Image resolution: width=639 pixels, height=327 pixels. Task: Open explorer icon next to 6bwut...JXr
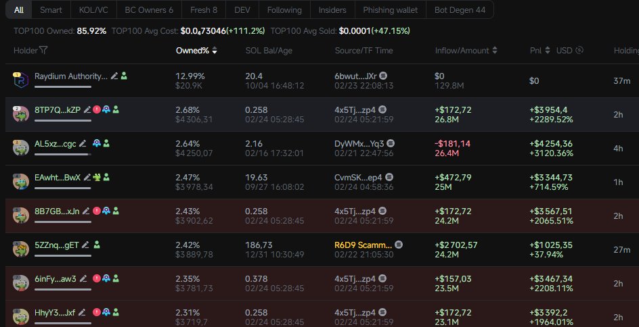(383, 76)
